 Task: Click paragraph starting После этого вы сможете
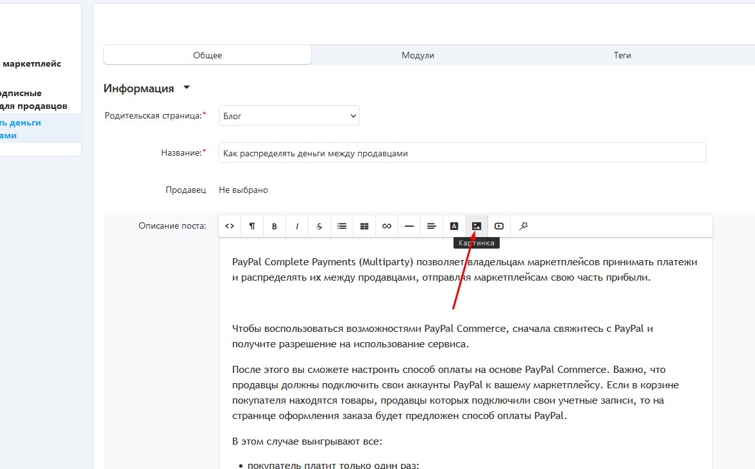pyautogui.click(x=455, y=393)
